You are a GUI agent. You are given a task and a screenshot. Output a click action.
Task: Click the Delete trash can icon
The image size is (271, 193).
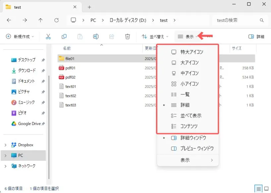(128, 37)
